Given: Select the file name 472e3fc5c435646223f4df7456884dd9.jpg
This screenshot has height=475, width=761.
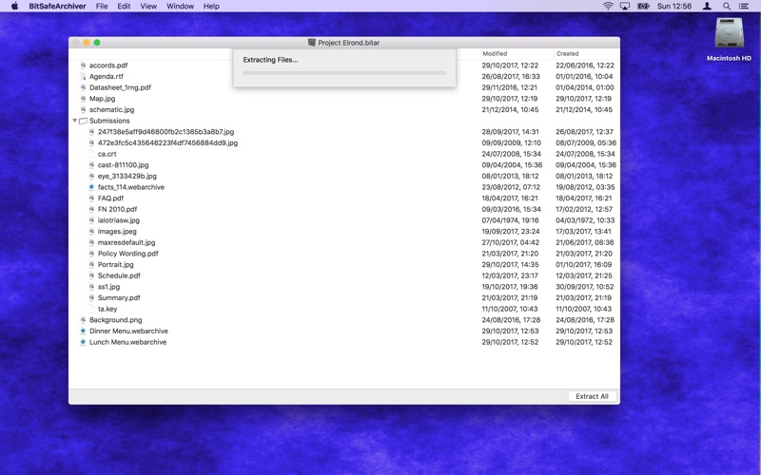Looking at the screenshot, I should (x=168, y=143).
